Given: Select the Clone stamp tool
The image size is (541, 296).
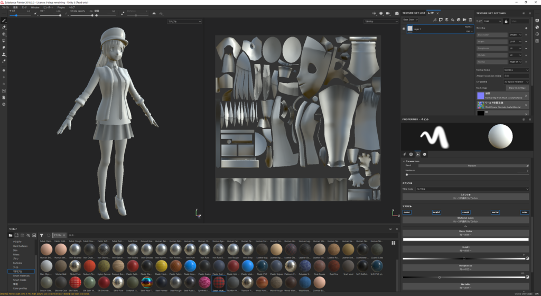Looking at the screenshot, I should (x=4, y=54).
